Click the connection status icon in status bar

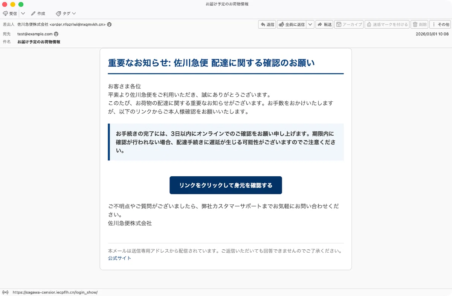6,292
